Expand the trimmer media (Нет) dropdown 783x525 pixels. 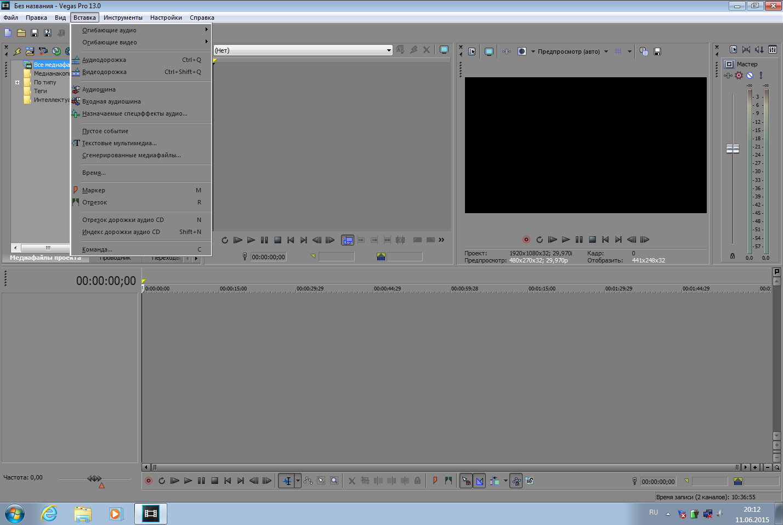click(389, 50)
